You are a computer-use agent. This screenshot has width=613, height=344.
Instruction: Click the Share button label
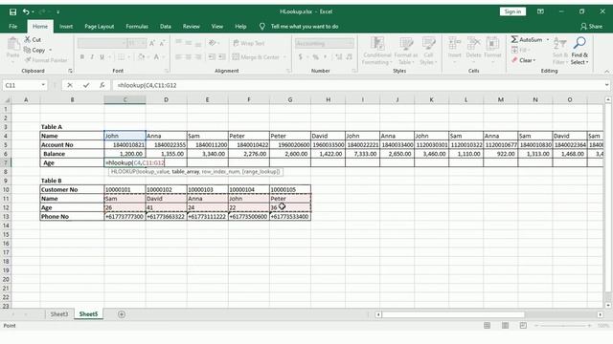[x=596, y=27]
